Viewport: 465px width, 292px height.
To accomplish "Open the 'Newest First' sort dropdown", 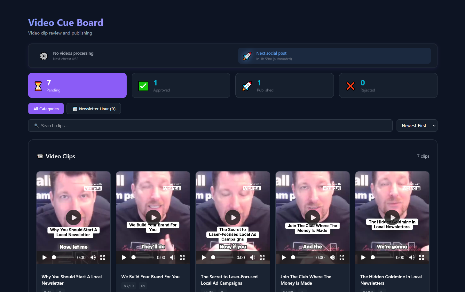I will point(417,126).
